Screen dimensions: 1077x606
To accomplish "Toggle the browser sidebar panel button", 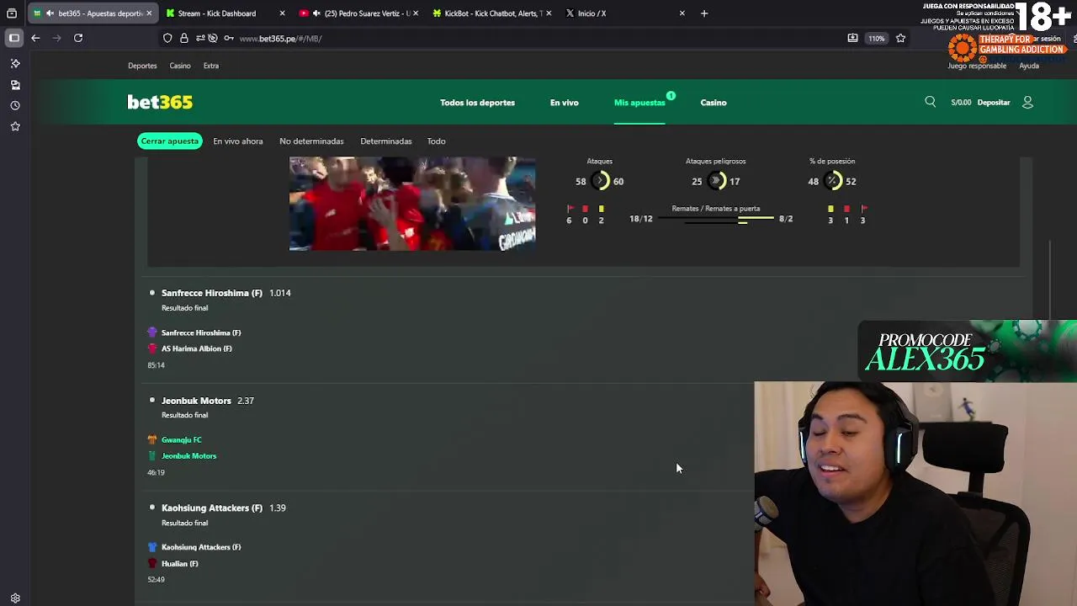I will tap(14, 38).
